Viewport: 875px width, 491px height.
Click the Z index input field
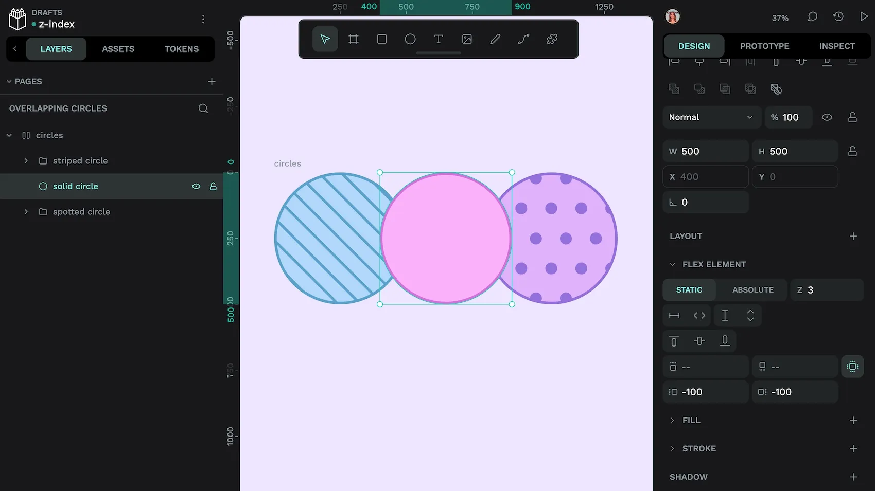pos(831,290)
